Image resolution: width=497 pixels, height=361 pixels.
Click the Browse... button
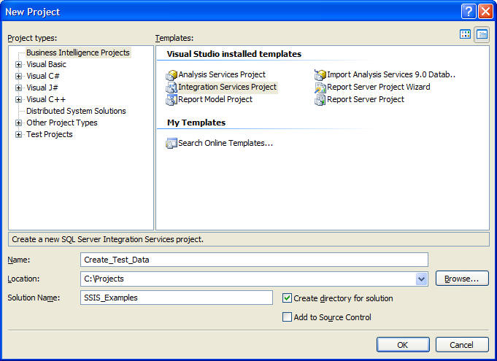click(x=462, y=279)
